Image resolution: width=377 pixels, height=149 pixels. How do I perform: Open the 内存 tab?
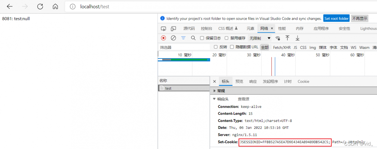coord(300,29)
